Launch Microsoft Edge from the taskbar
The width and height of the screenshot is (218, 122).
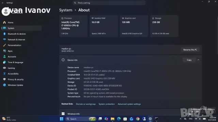(x=119, y=119)
